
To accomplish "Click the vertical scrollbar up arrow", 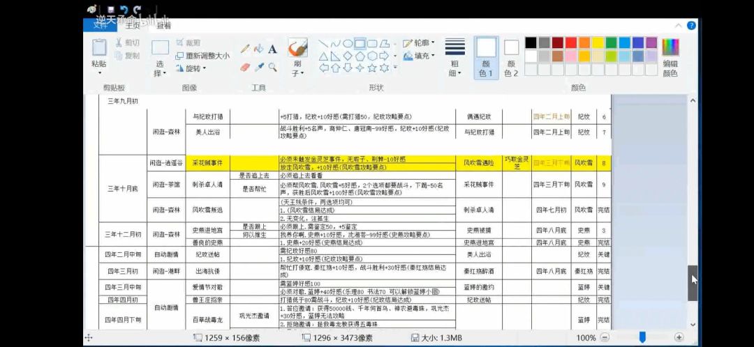I will click(693, 100).
